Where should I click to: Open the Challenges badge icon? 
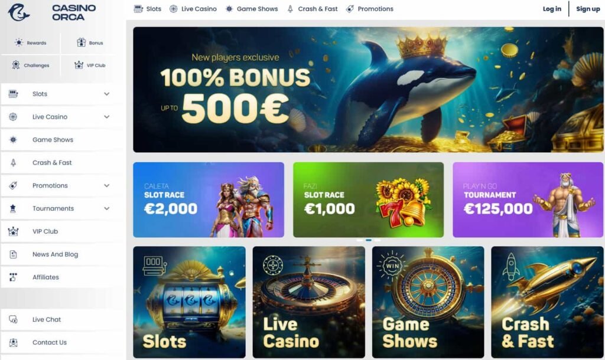tap(16, 65)
